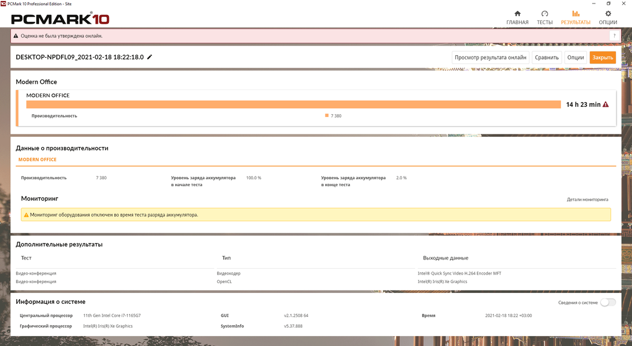Click the bar chart results icon
The height and width of the screenshot is (346, 632).
click(x=576, y=14)
